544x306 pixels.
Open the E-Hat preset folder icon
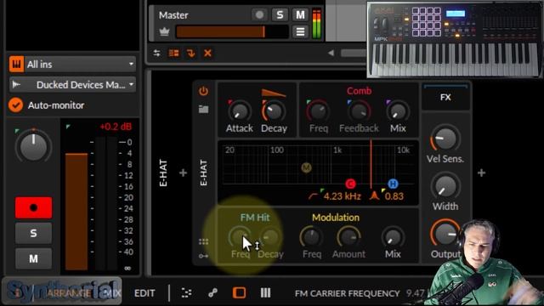tap(204, 110)
